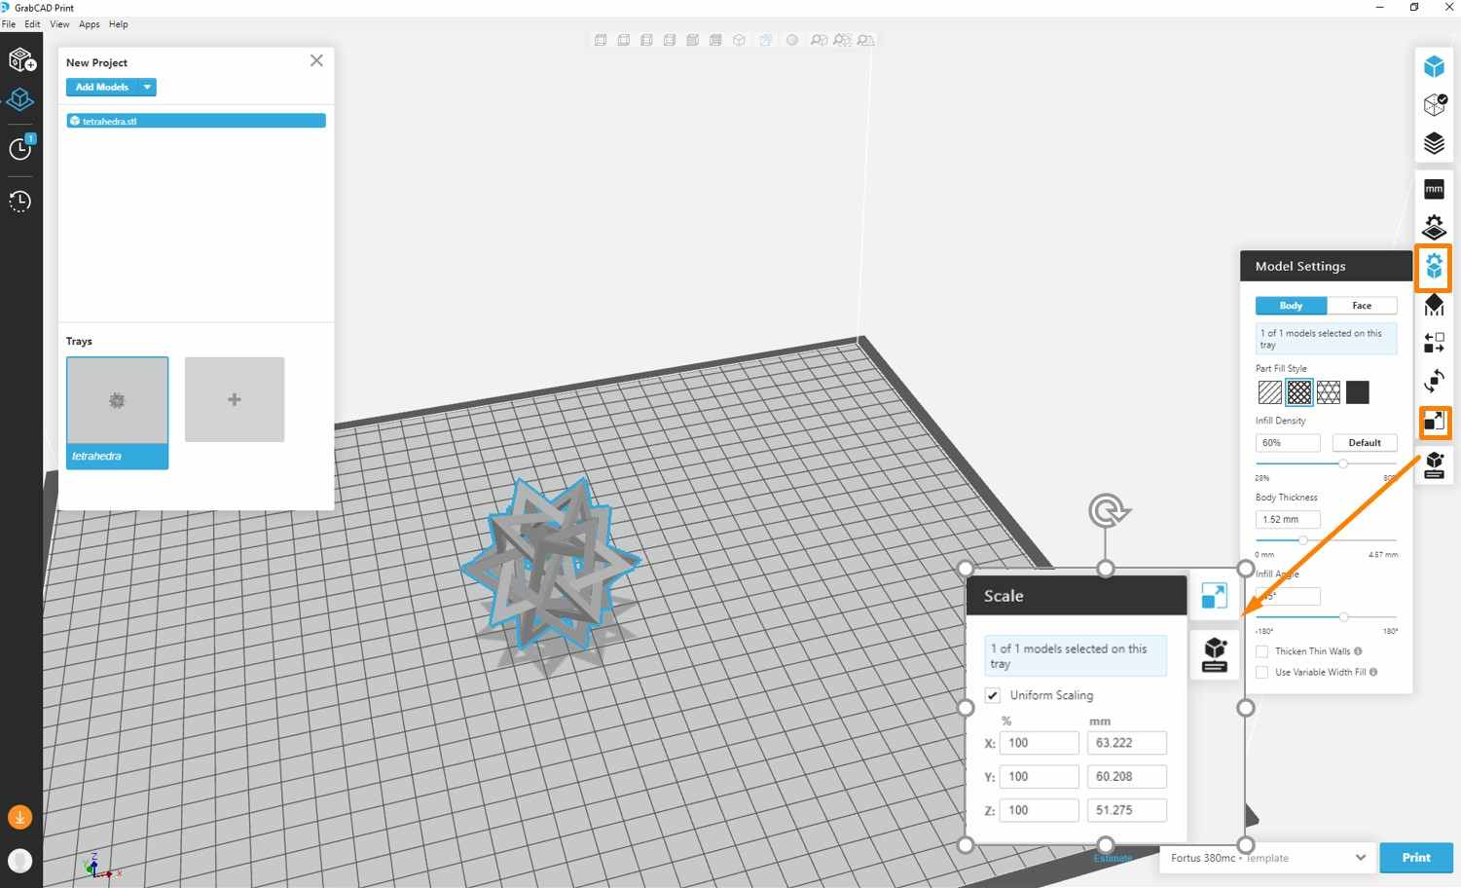Open the View menu
Viewport: 1461px width, 888px height.
coord(59,24)
